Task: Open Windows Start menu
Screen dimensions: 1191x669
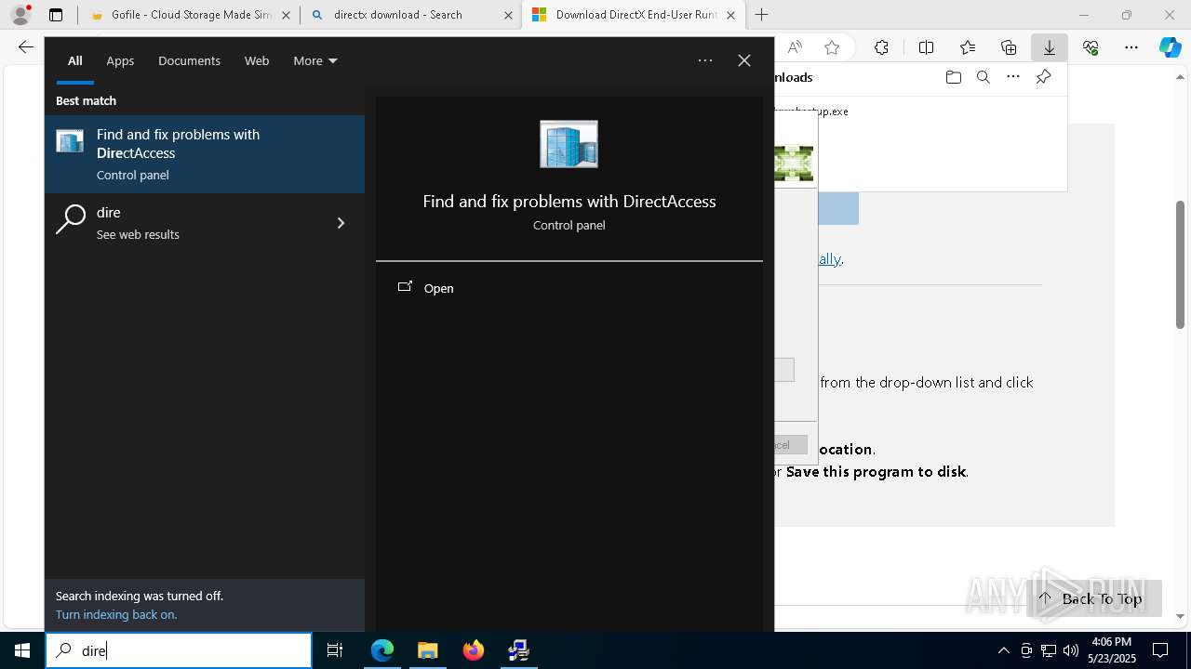Action: coord(22,650)
